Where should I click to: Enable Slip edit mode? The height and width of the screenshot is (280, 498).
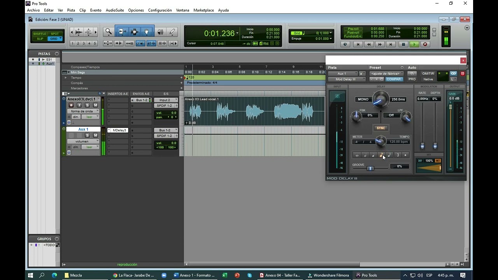40,39
